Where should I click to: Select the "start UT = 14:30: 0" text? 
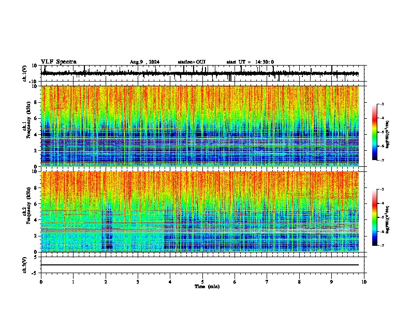(250, 62)
